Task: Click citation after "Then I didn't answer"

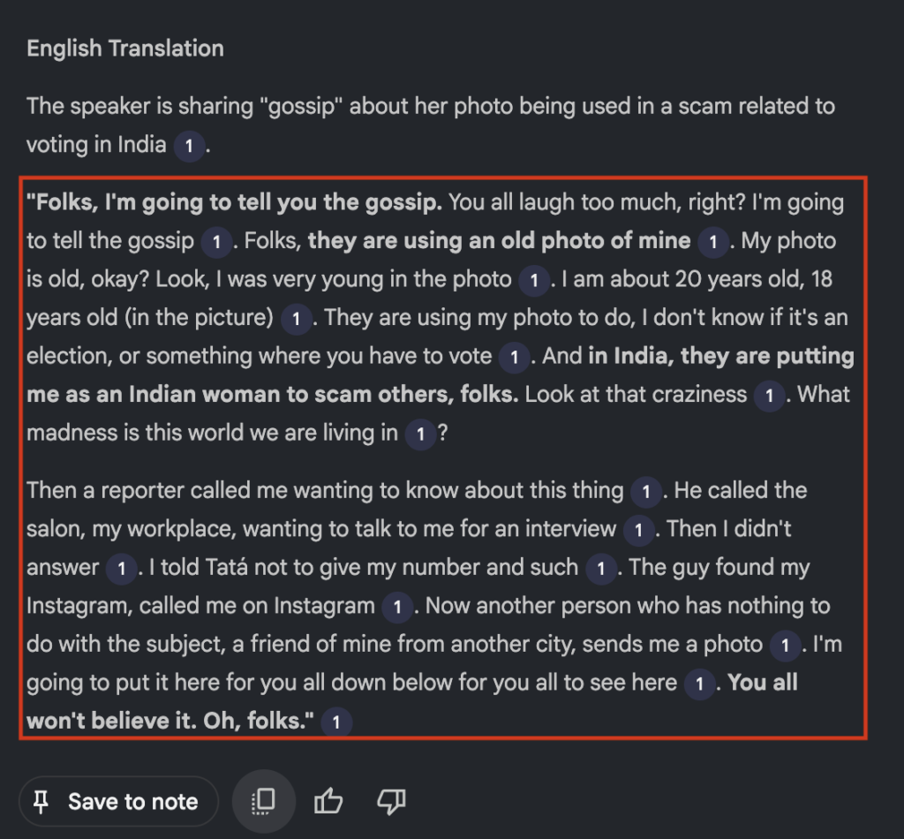Action: pos(122,569)
